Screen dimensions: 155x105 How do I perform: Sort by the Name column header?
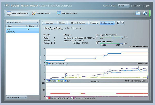(16, 26)
